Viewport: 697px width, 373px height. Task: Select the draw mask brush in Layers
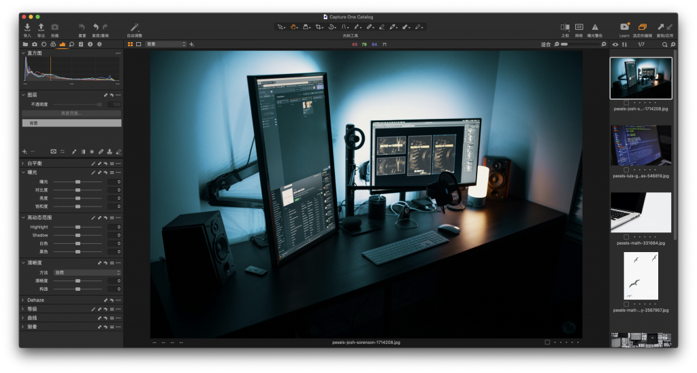[74, 152]
